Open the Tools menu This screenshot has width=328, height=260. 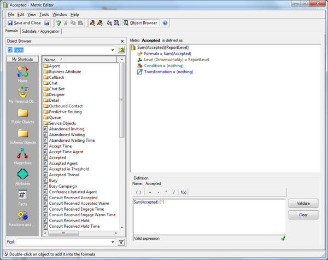[x=44, y=14]
